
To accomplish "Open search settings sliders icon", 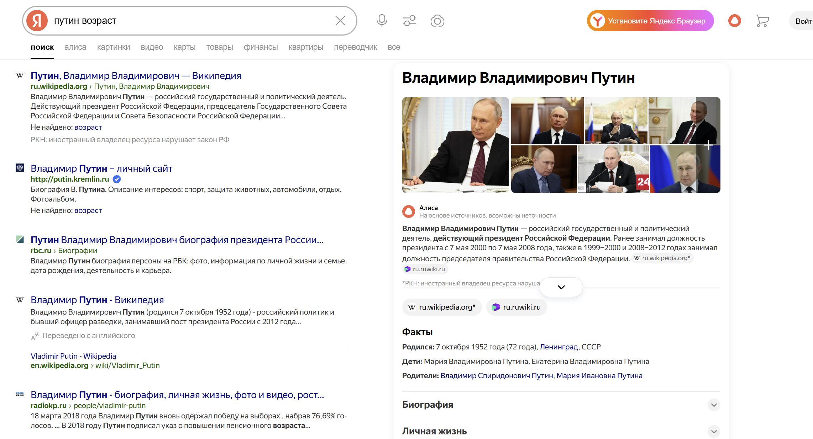I will [x=410, y=21].
